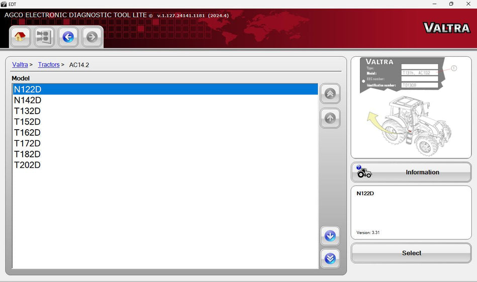Jump to top of model list
The width and height of the screenshot is (477, 282).
click(x=330, y=94)
